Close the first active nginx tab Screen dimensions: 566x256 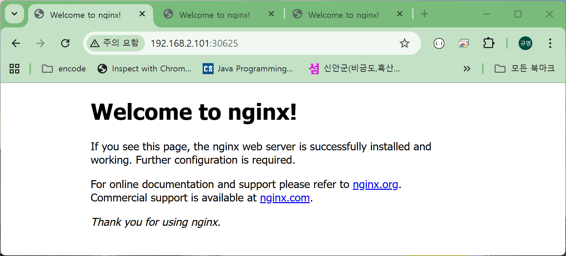point(142,14)
